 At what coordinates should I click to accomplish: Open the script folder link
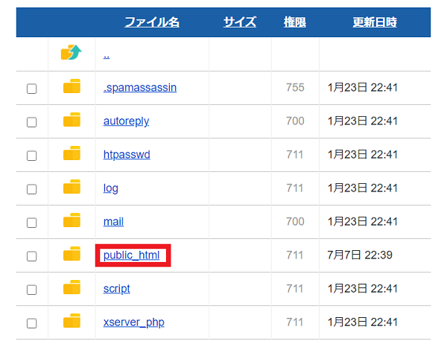(117, 289)
